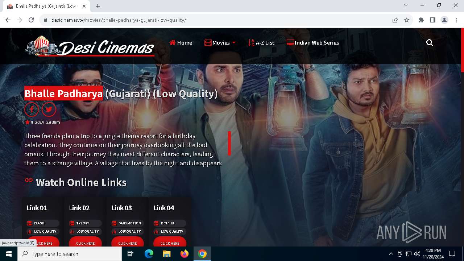Open Task View on taskbar
Viewport: 464px width, 261px height.
[x=130, y=254]
